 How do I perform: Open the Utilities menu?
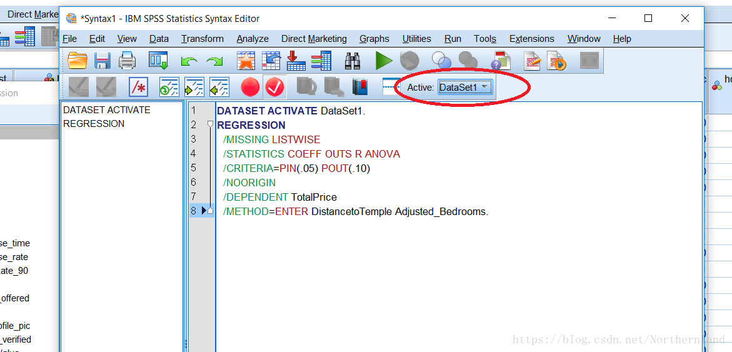[x=417, y=39]
